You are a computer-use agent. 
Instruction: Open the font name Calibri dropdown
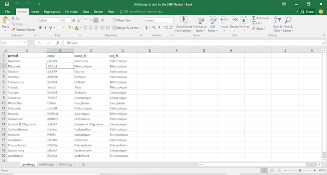[x=59, y=20]
